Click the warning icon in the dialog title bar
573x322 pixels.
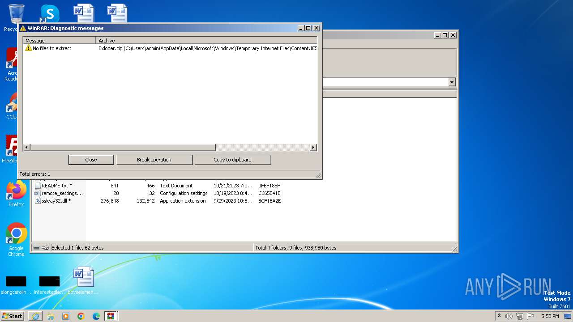pyautogui.click(x=23, y=28)
